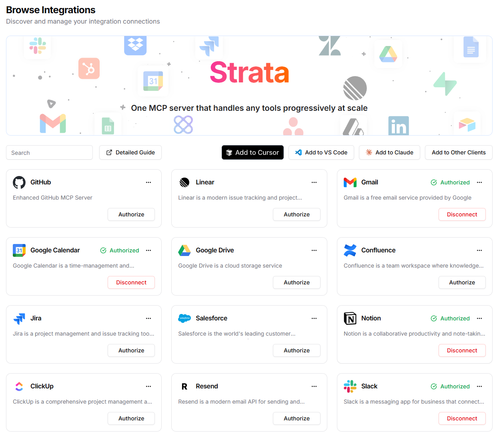The image size is (497, 436).
Task: Click the Notion logo icon
Action: (x=350, y=318)
